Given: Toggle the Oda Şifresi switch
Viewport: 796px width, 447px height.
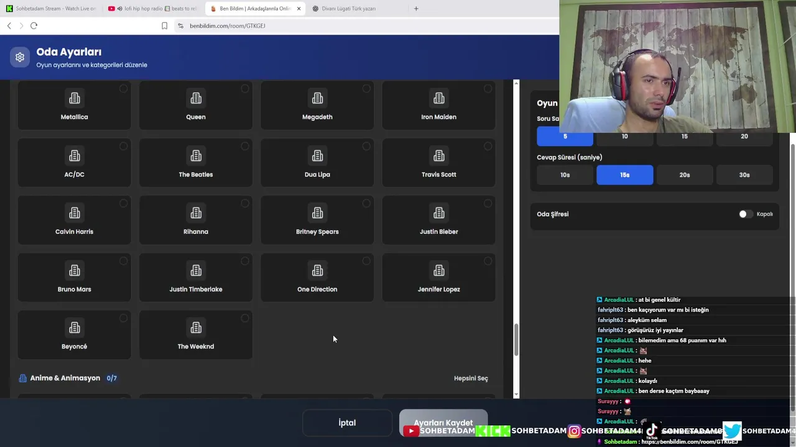Looking at the screenshot, I should point(745,214).
